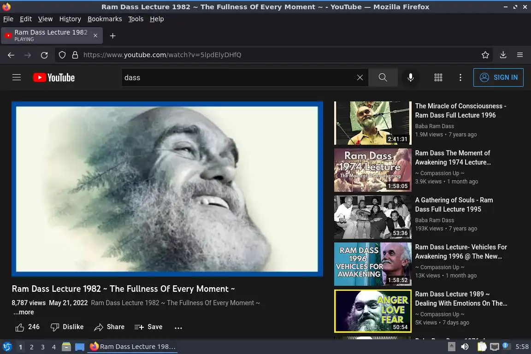This screenshot has height=354, width=531.
Task: Click the search magnifier button
Action: point(383,77)
